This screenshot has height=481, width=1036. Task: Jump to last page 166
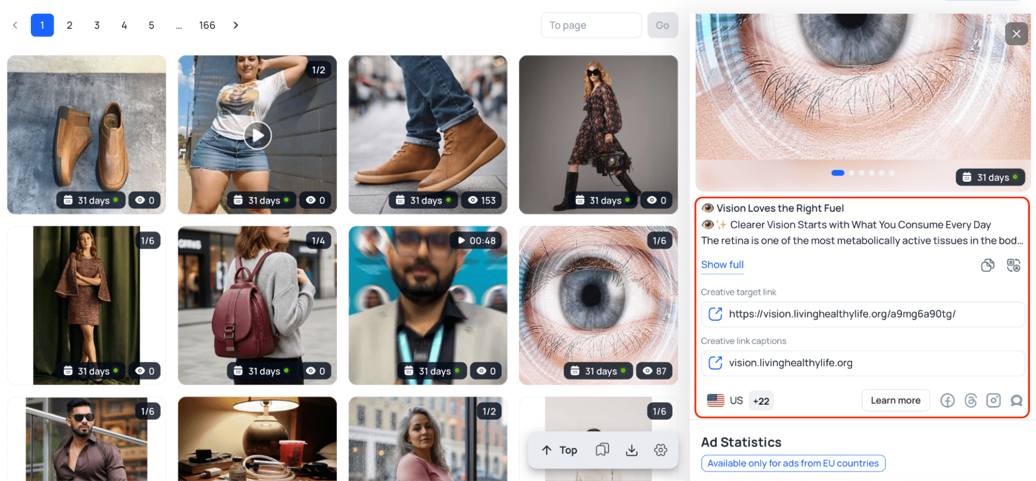pos(207,25)
